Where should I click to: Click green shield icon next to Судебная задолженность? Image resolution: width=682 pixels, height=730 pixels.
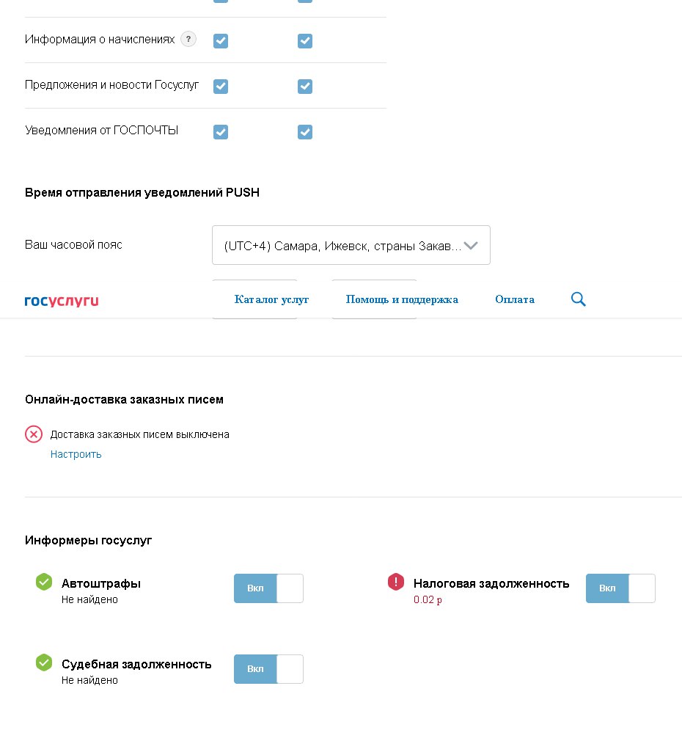pyautogui.click(x=44, y=663)
